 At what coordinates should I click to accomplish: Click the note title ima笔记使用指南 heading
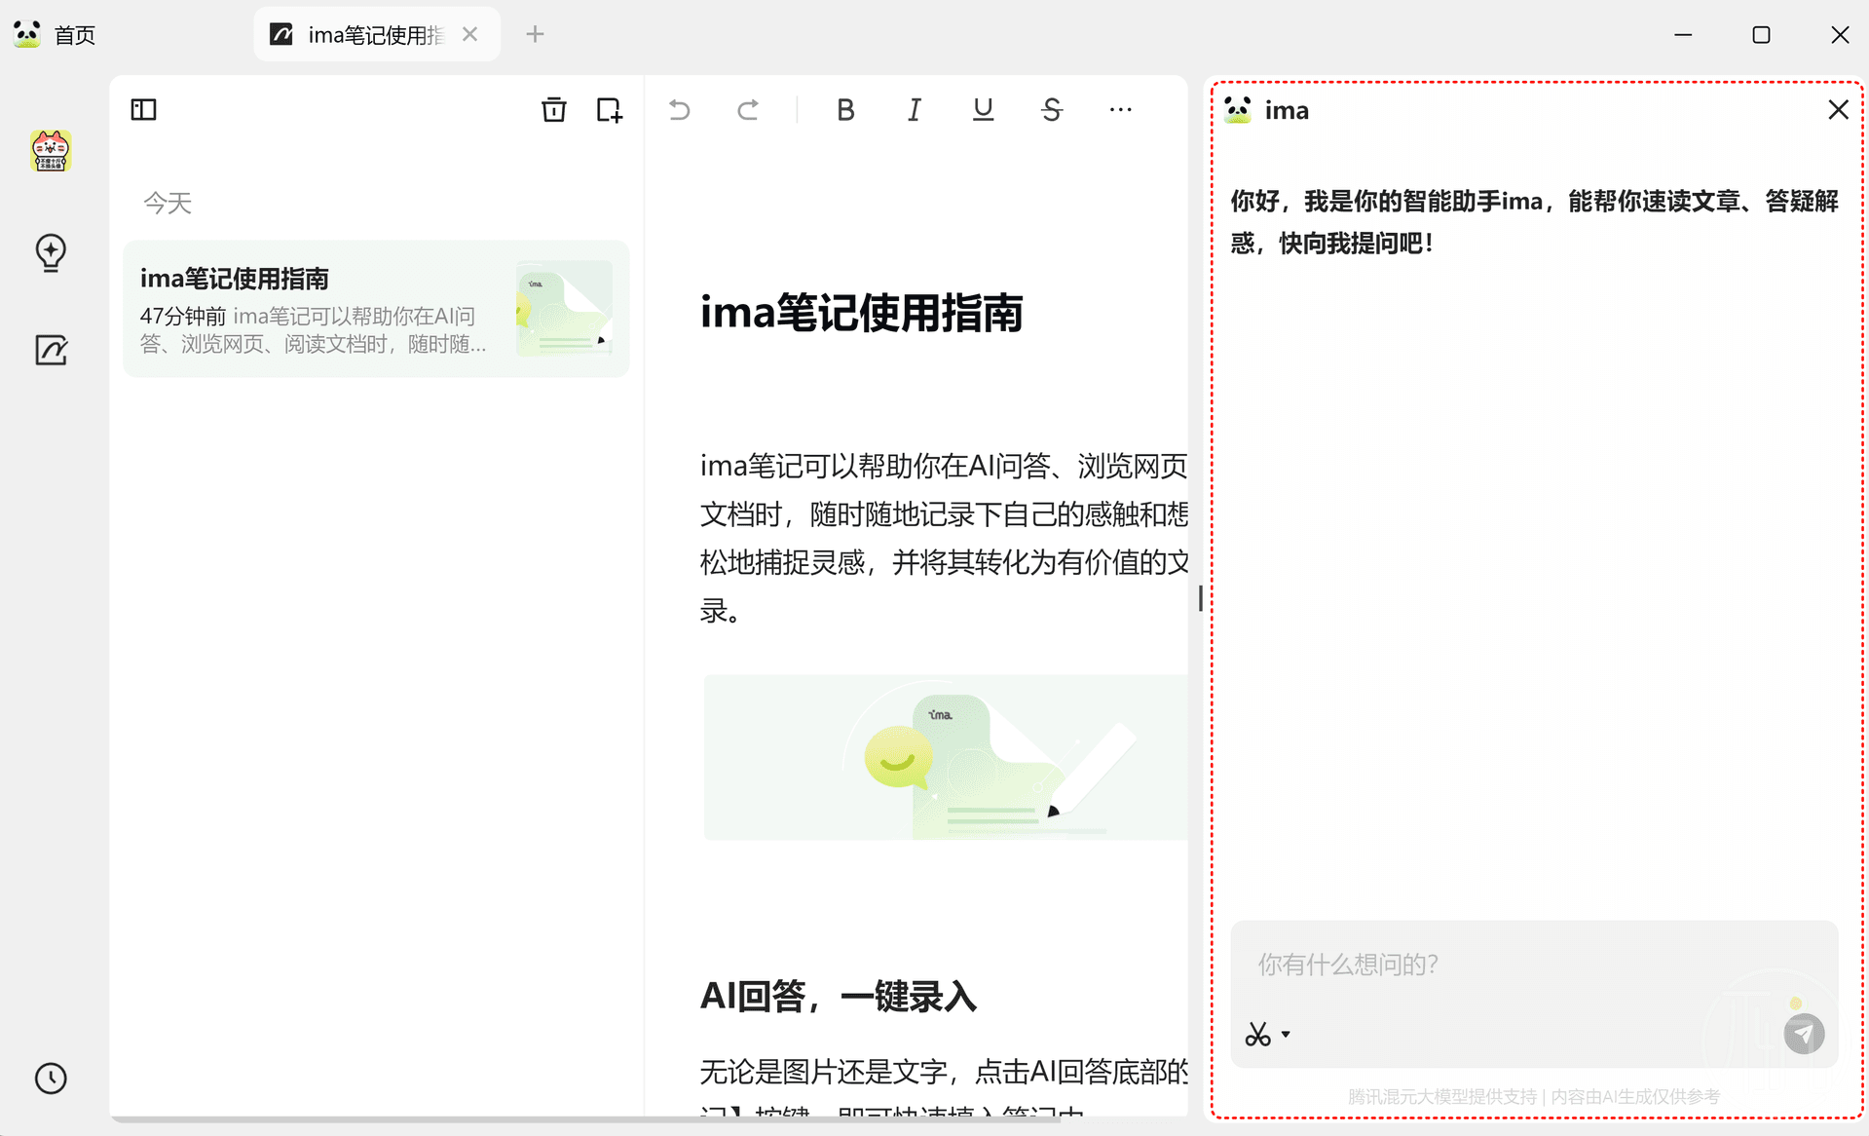861,313
